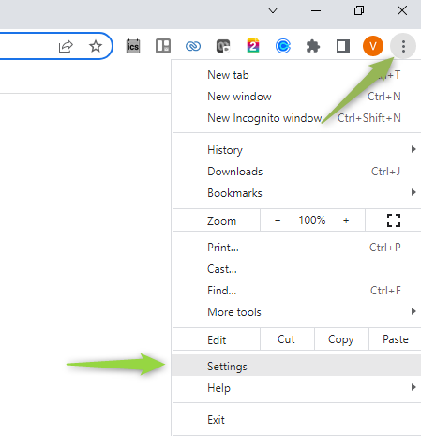Expand the History submenu
Screen dimensions: 421x436
pos(296,150)
